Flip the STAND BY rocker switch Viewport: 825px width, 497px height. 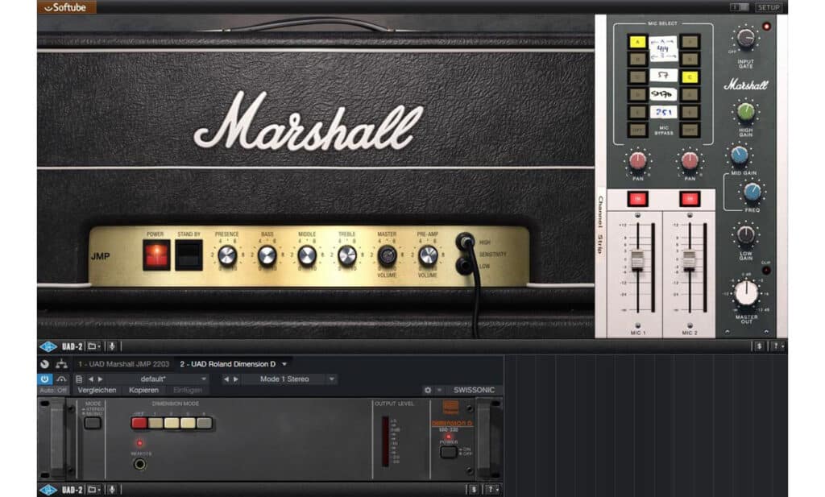(189, 255)
